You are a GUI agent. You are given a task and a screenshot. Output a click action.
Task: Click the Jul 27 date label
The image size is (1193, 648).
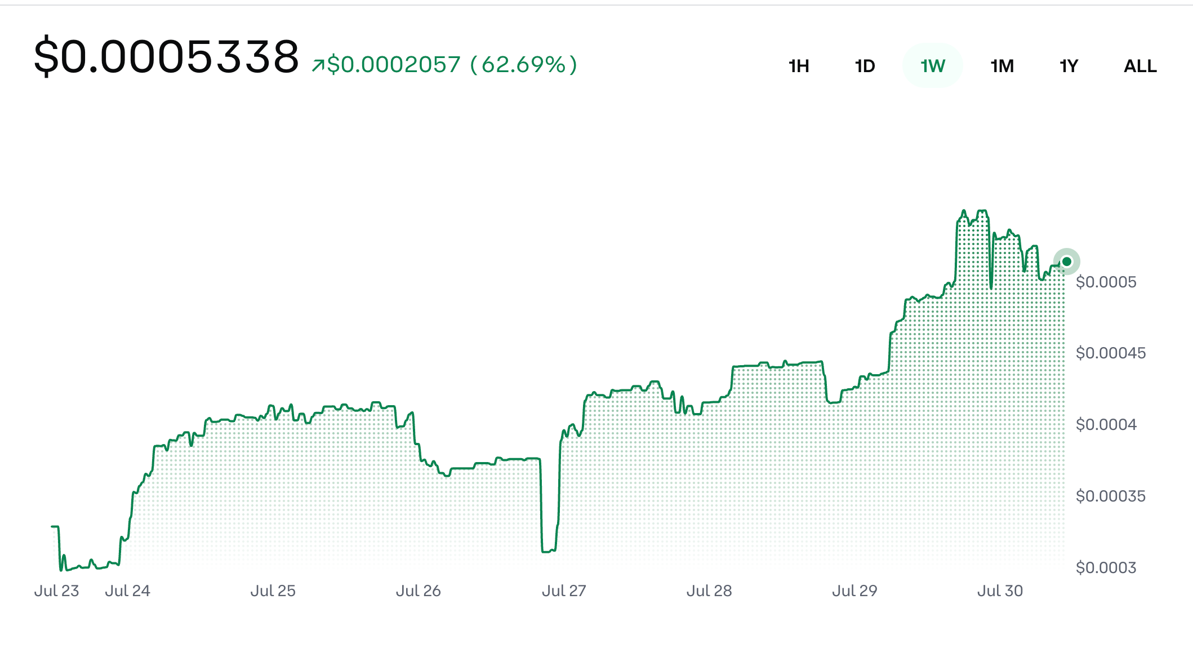(x=564, y=591)
